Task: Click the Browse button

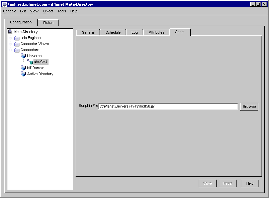Action: click(x=249, y=107)
